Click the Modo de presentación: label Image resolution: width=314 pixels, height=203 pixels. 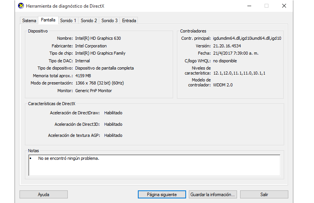pos(52,83)
